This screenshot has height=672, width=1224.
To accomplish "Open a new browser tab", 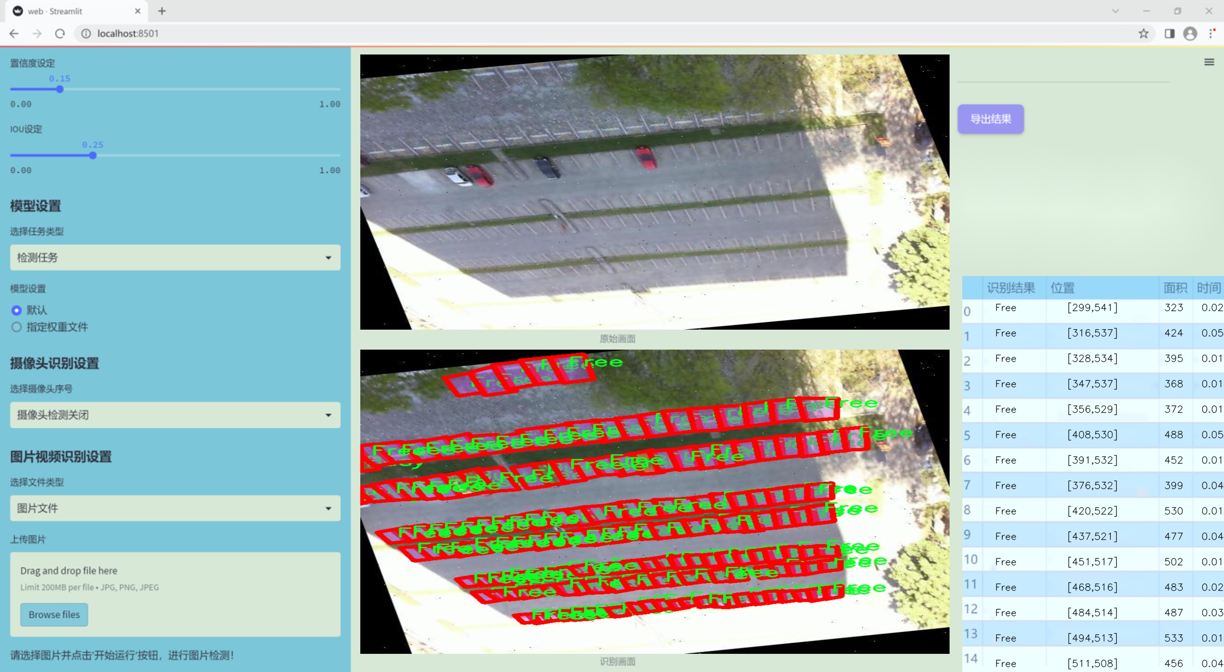I will [162, 11].
